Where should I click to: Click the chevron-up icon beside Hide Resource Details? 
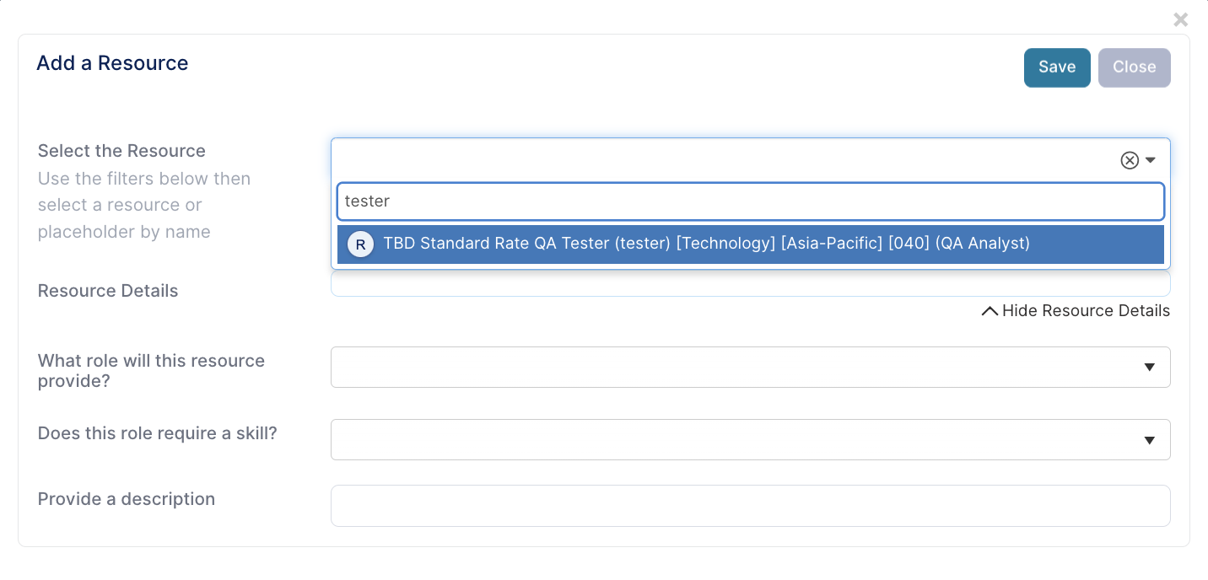point(990,311)
